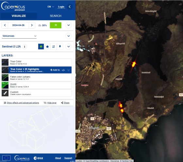Open Sentinel-2 L2A info icon
183x162 pixels.
(x=25, y=46)
